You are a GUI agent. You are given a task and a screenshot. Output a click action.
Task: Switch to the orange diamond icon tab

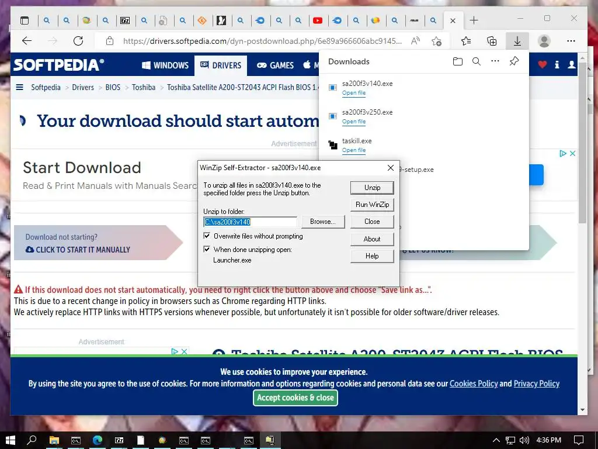pyautogui.click(x=202, y=20)
